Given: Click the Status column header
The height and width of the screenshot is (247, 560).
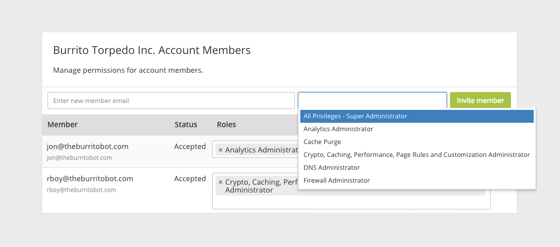Looking at the screenshot, I should [186, 125].
